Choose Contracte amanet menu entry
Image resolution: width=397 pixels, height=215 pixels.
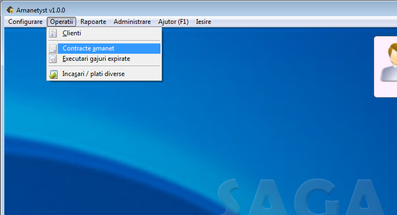coord(104,48)
